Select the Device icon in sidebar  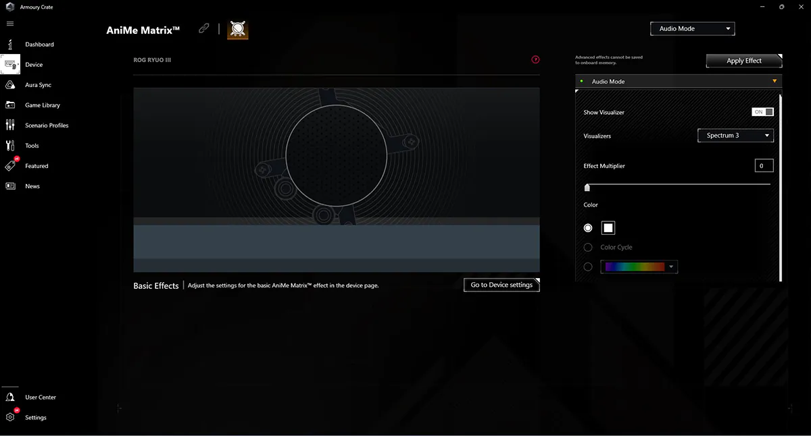tap(10, 65)
